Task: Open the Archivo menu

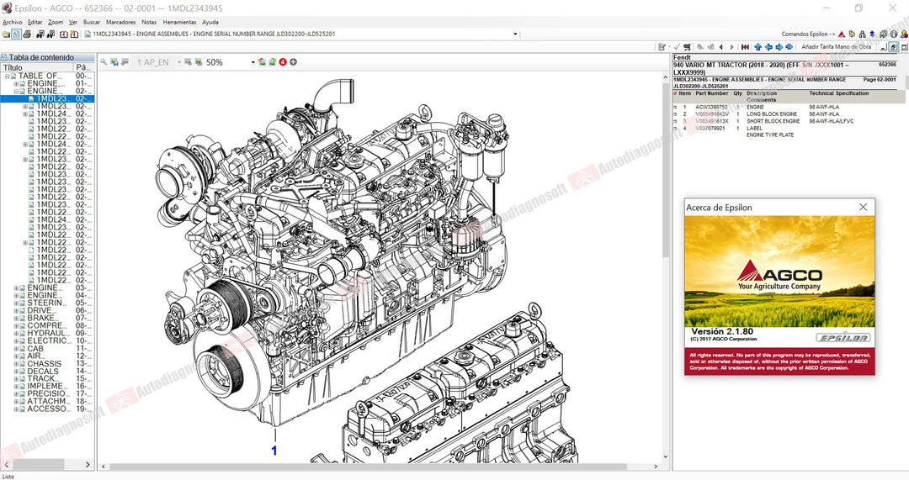Action: [12, 22]
